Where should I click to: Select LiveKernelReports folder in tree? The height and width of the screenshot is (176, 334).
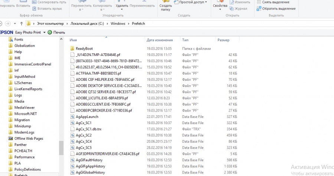tap(28, 89)
